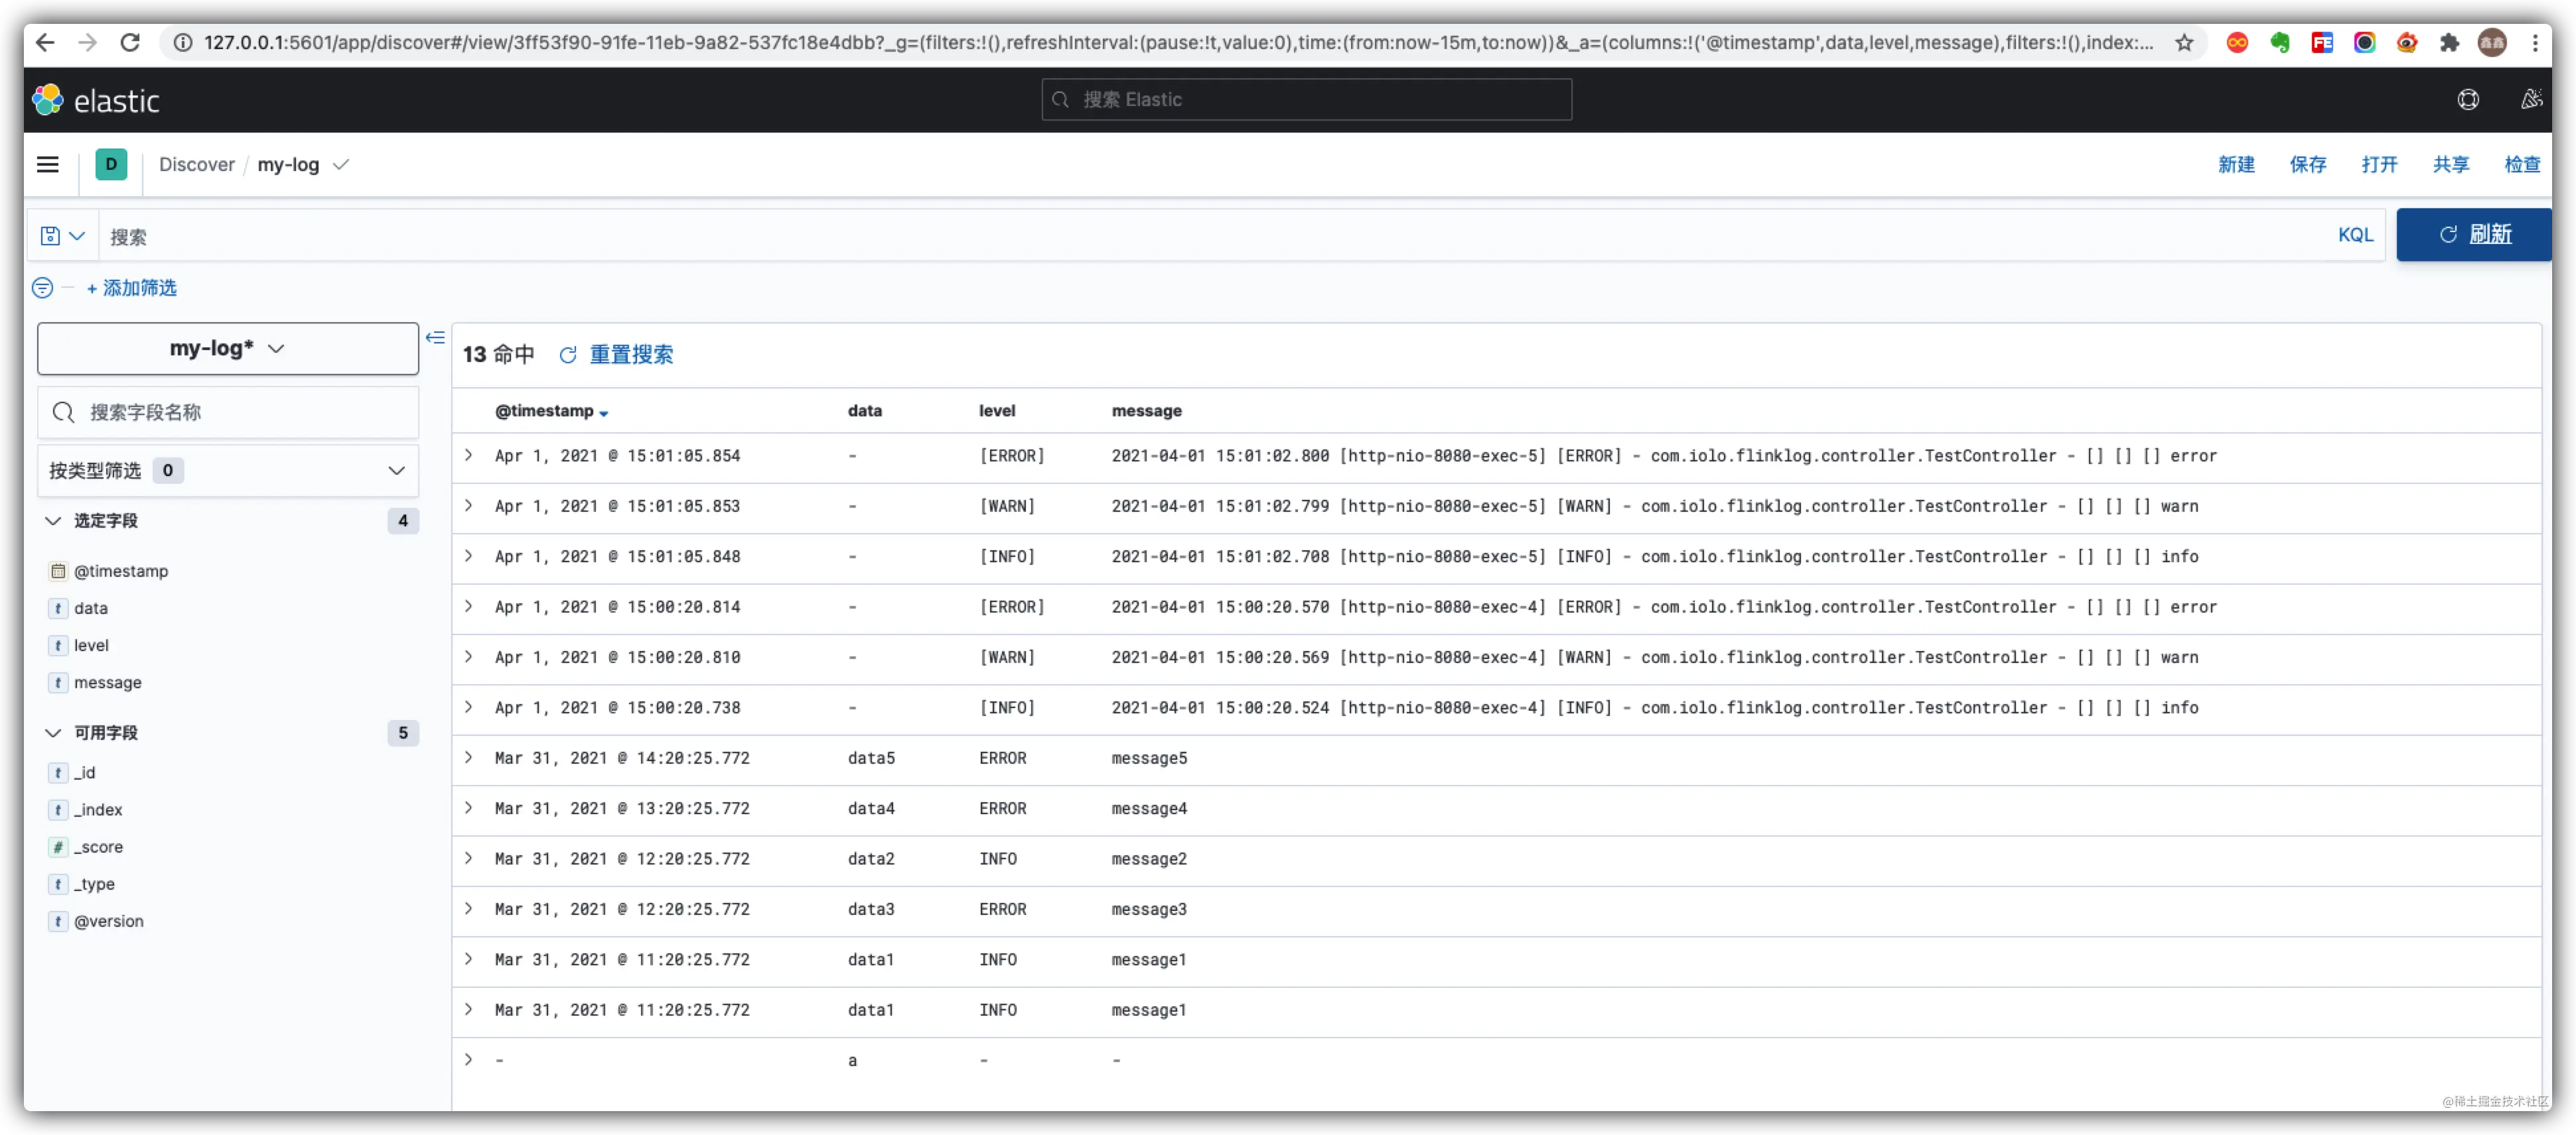Select the data field in sidebar

pos(91,609)
